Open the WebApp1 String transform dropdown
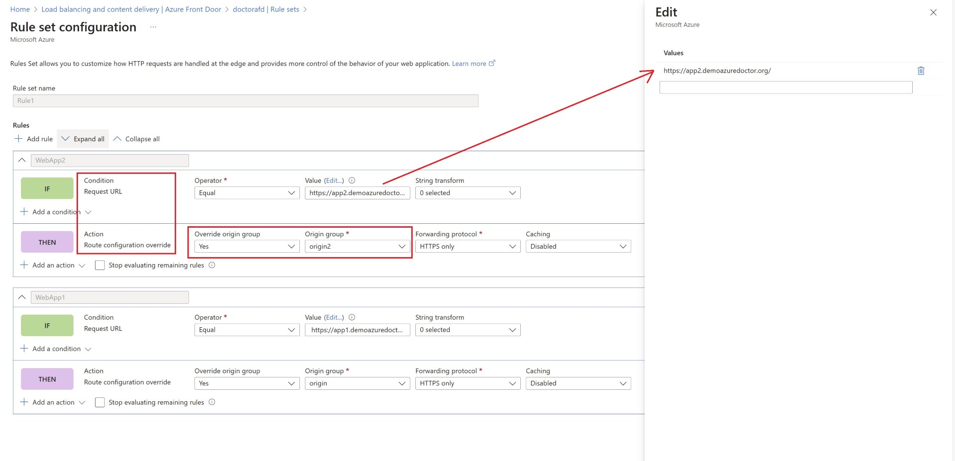 468,330
